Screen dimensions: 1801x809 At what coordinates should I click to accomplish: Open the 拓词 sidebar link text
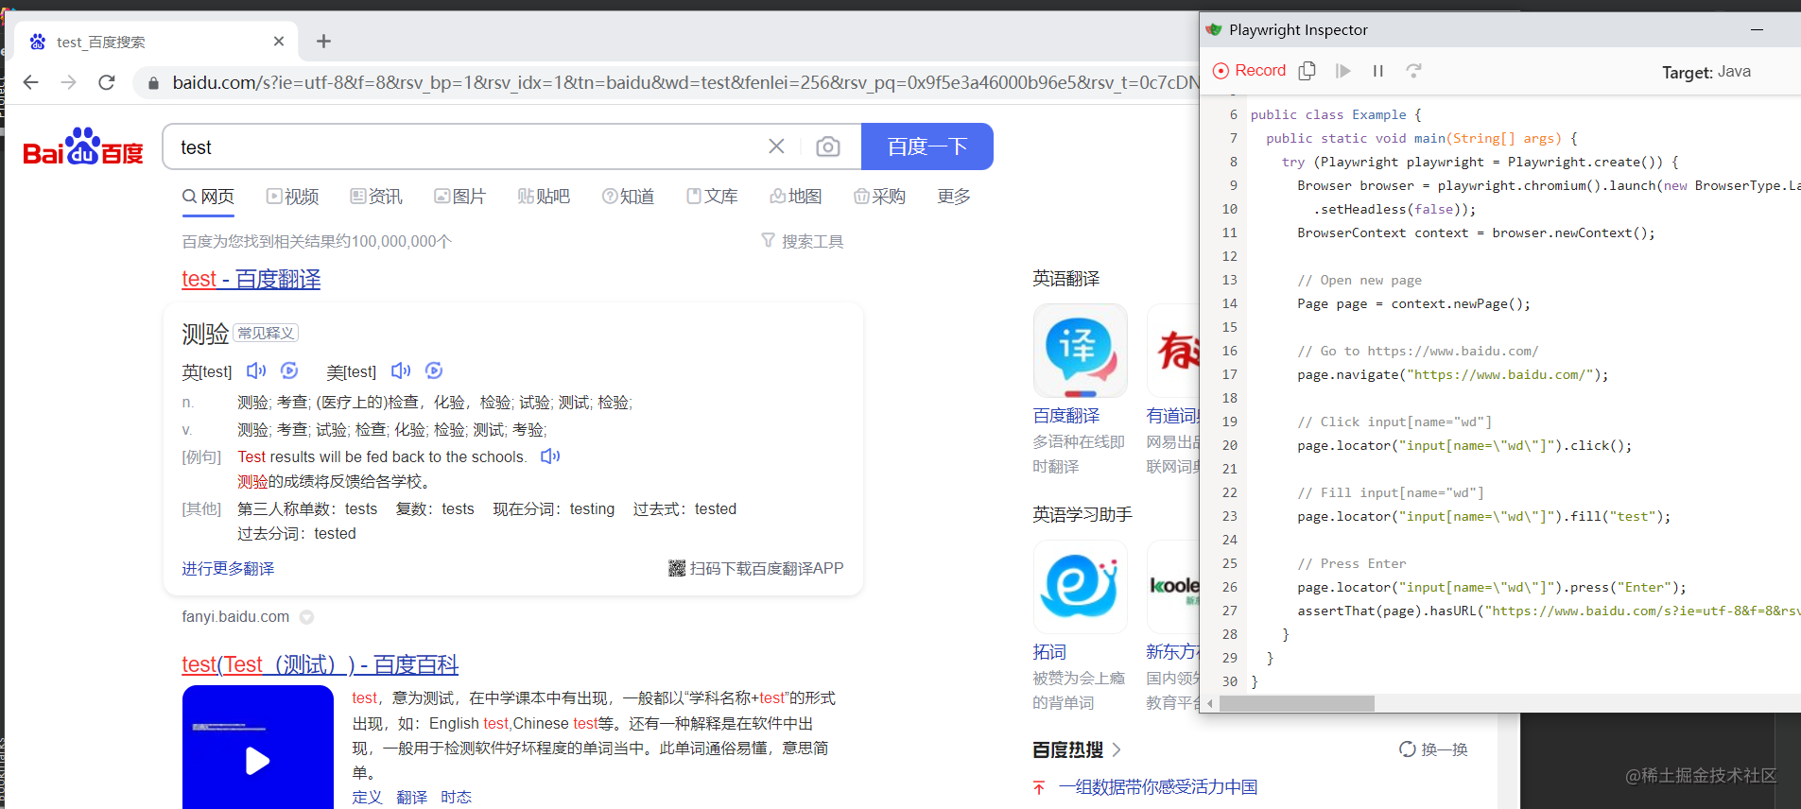(1049, 652)
